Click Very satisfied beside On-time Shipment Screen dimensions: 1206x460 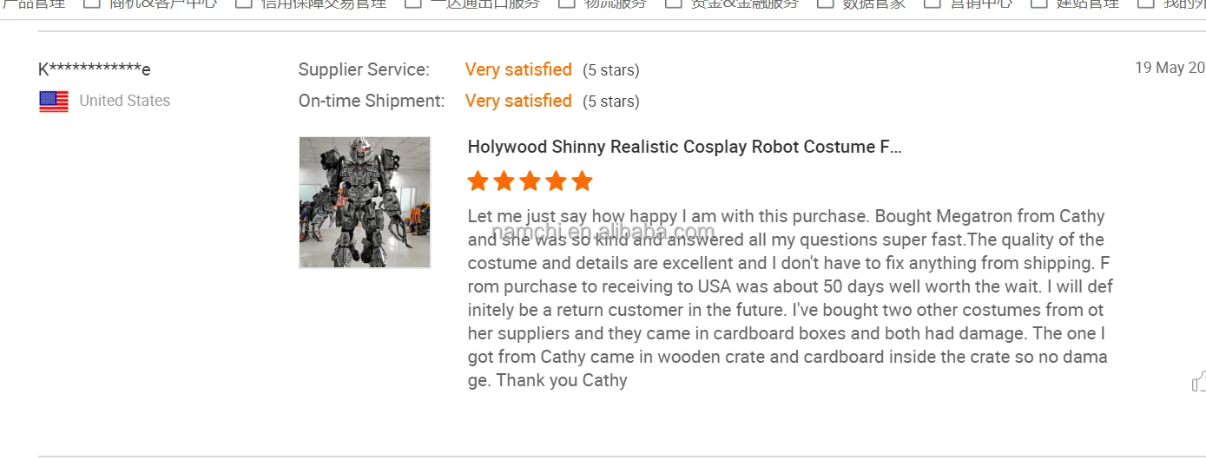tap(518, 101)
